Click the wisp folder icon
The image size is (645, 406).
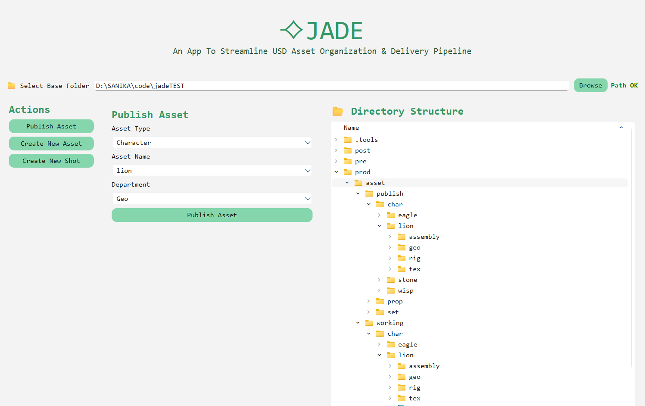point(391,290)
